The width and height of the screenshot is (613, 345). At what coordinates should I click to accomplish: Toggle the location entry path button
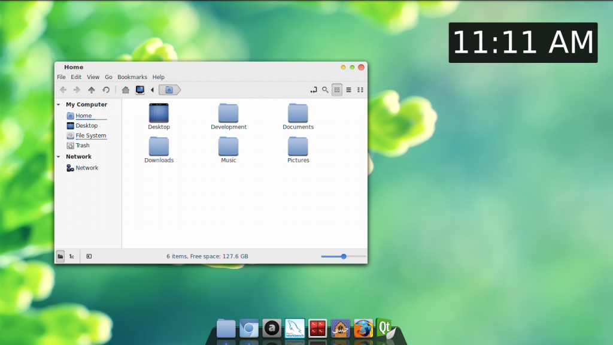(x=313, y=90)
